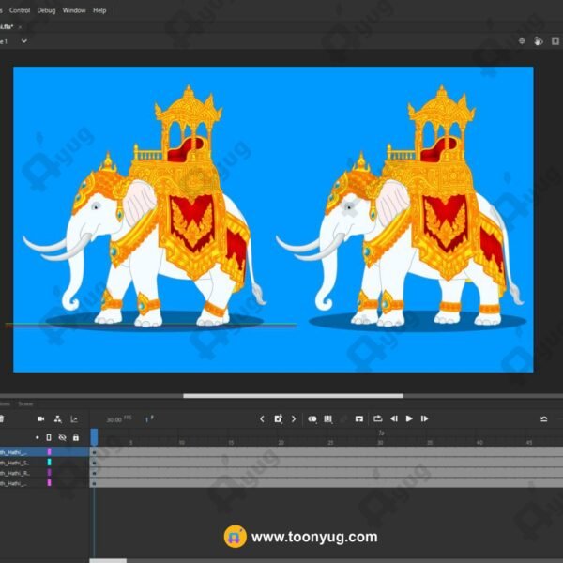
Task: Click the first keyframe of top layer
Action: click(x=94, y=452)
